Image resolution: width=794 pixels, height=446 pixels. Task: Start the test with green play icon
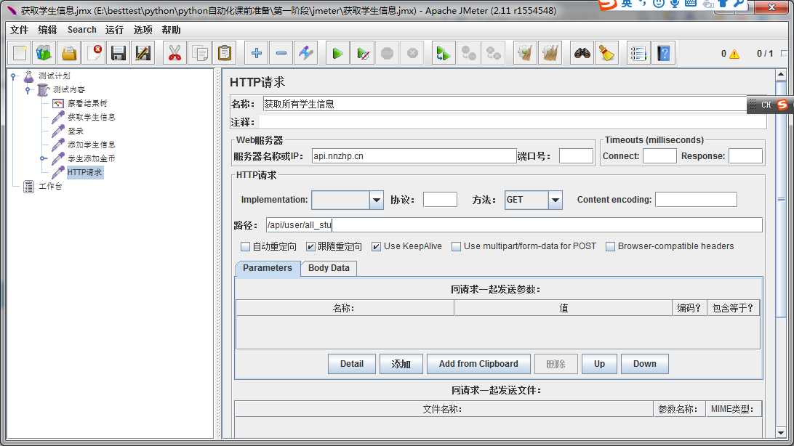click(337, 53)
